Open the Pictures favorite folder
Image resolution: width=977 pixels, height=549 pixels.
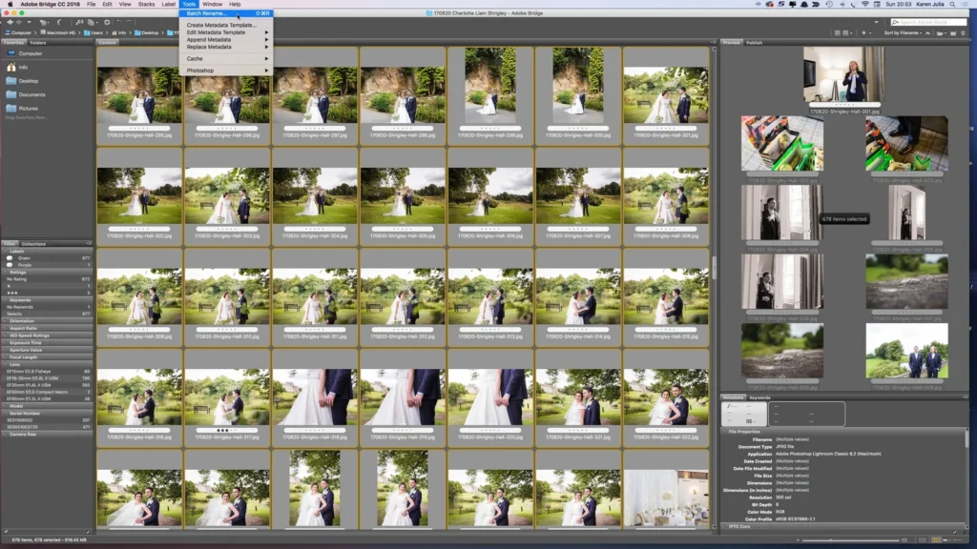tap(29, 109)
